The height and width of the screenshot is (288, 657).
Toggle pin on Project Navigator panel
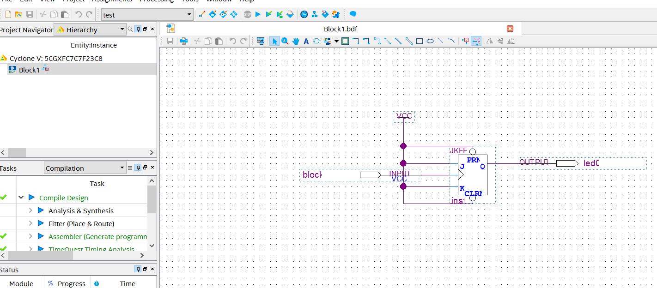137,30
